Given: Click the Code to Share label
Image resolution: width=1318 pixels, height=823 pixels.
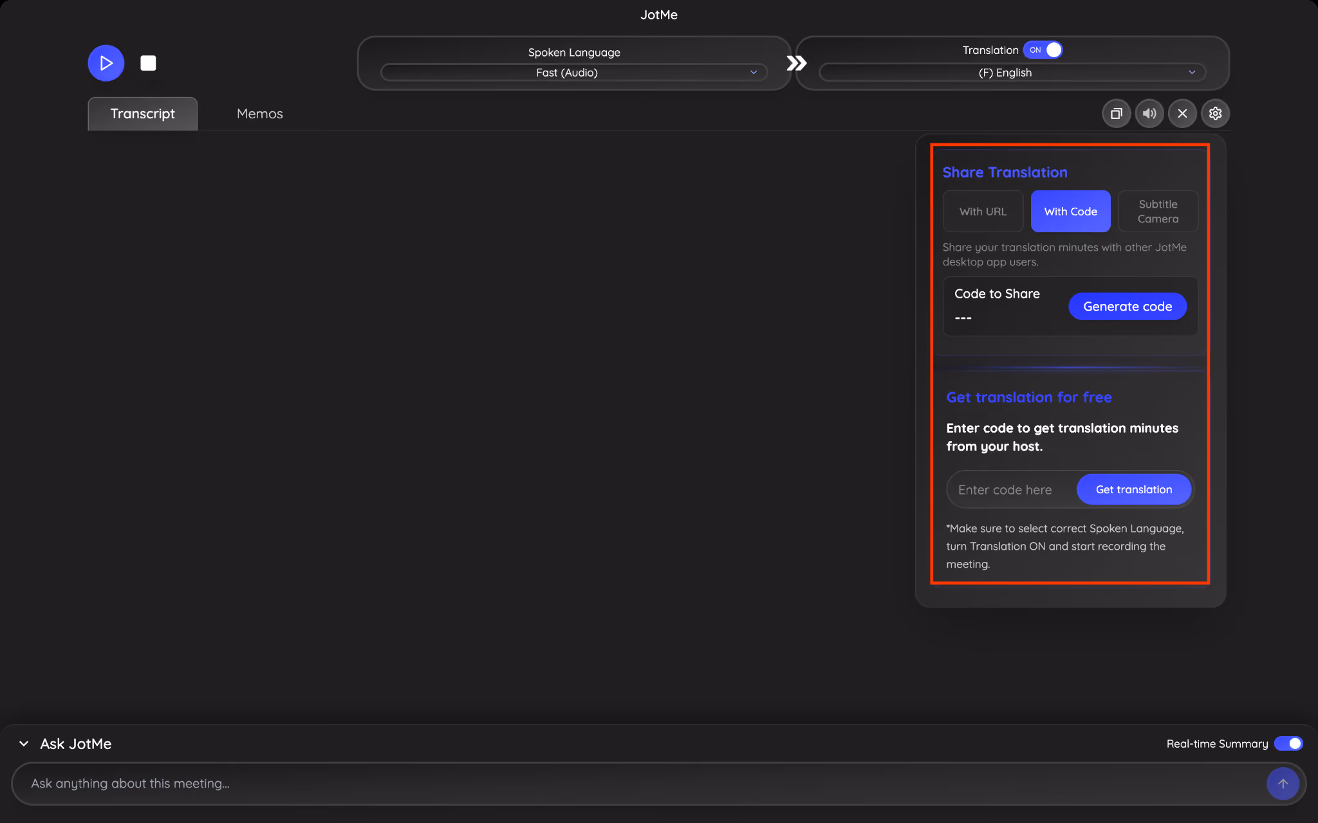Looking at the screenshot, I should click(997, 294).
